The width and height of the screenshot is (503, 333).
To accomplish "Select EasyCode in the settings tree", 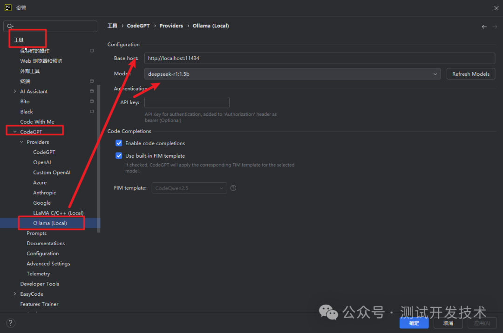I will [x=32, y=294].
